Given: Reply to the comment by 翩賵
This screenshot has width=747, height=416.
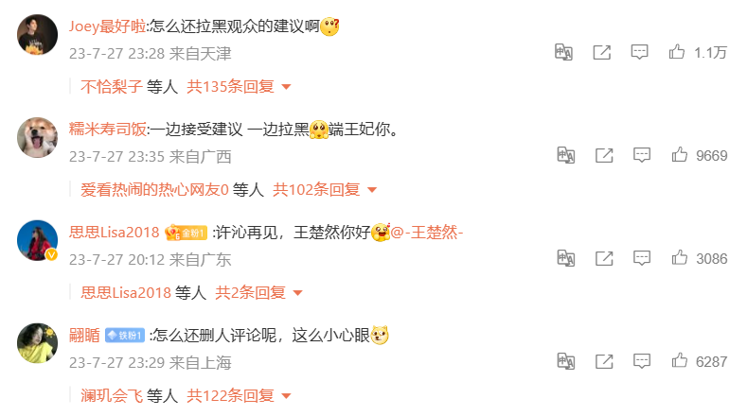Looking at the screenshot, I should click(x=642, y=361).
